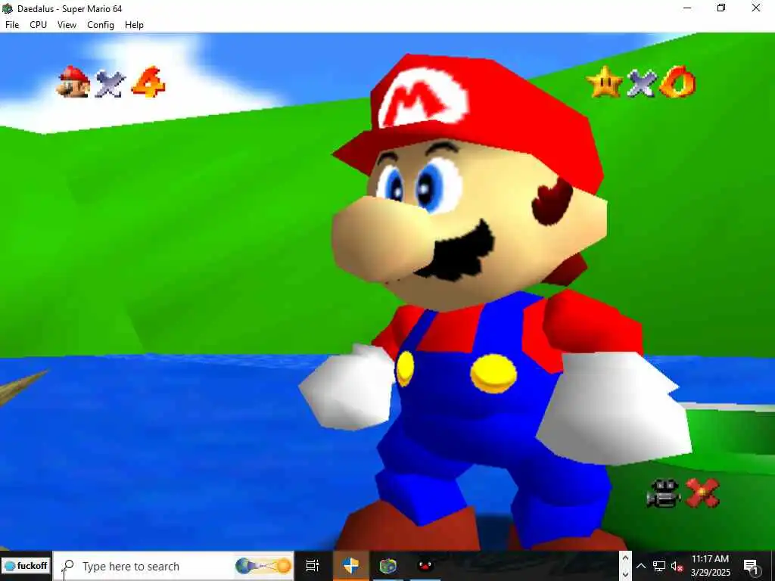
Task: Close the Daedalus emulator window
Action: 756,8
